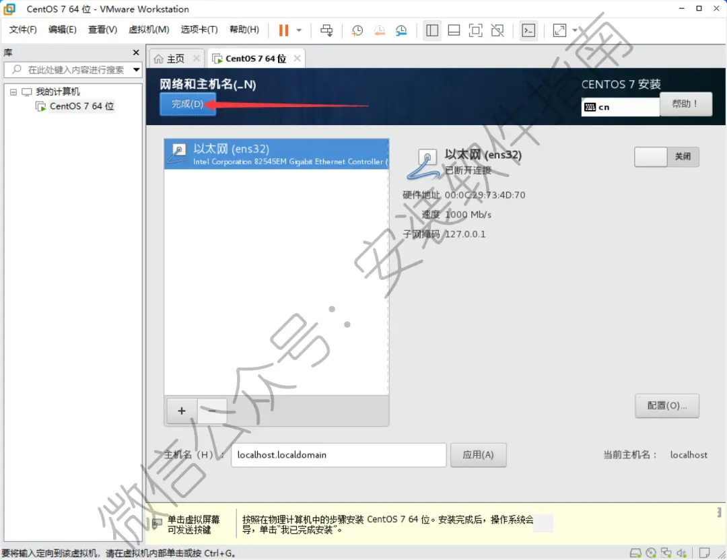Screen dimensions: 727x560
Task: Toggle the thumbnail bar view
Action: 454,30
